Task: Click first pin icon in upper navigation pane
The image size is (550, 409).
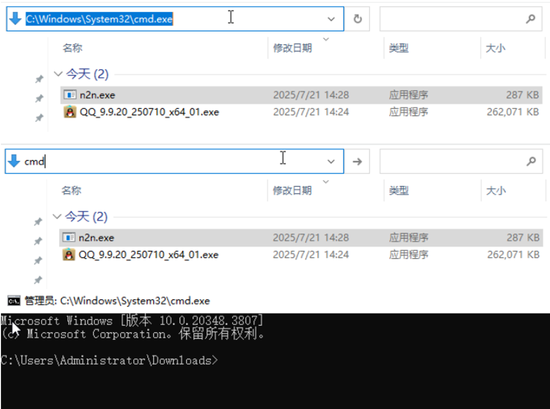Action: point(39,79)
